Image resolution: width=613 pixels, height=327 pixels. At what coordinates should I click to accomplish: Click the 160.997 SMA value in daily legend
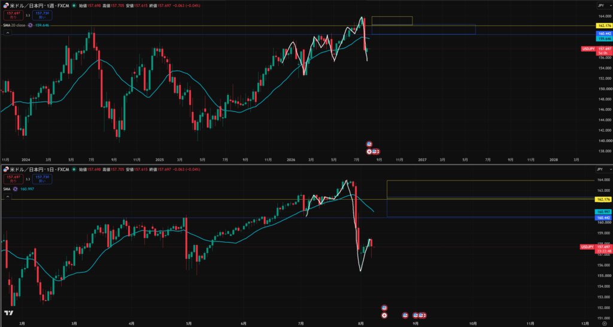[x=27, y=189]
